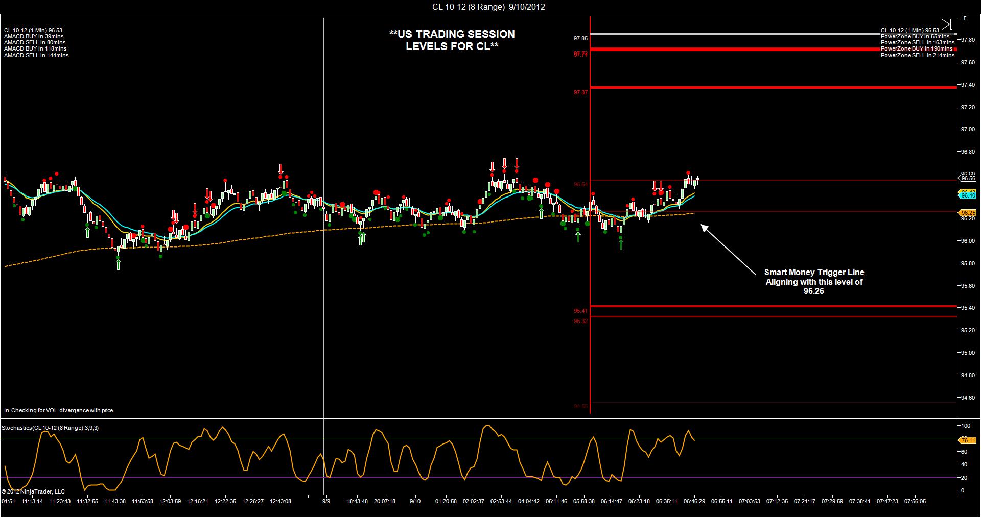Click the 'AMACD BUY in 39mins' label
The image size is (981, 518).
pos(34,37)
